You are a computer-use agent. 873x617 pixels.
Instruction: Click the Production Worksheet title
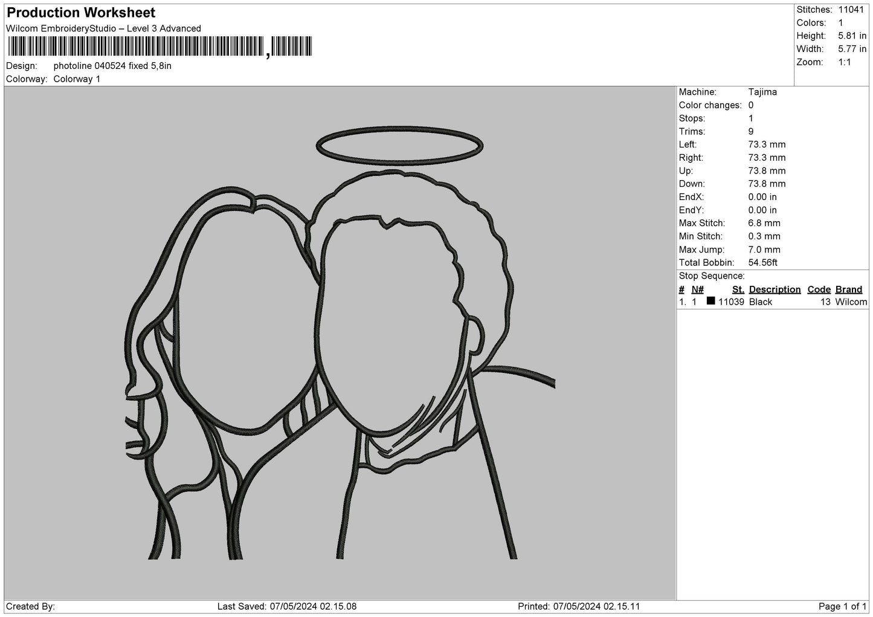pos(81,13)
